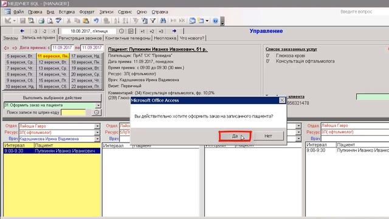
Task: Click the round icon next to barcode field
Action: pos(97,113)
